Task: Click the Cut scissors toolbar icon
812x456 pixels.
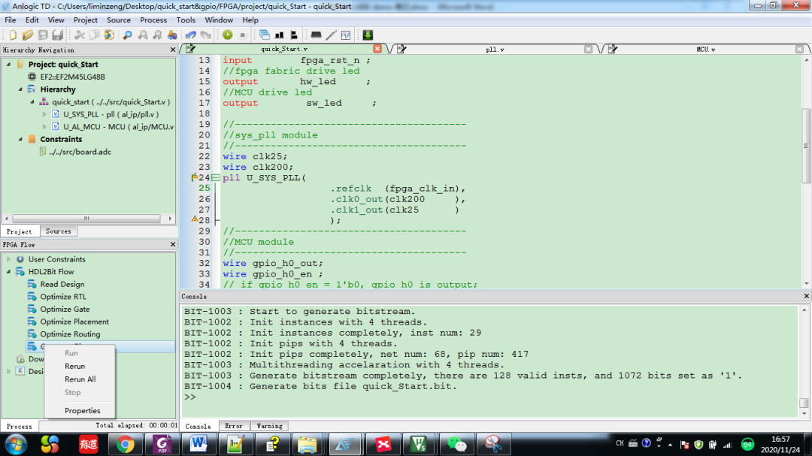Action: pos(79,35)
